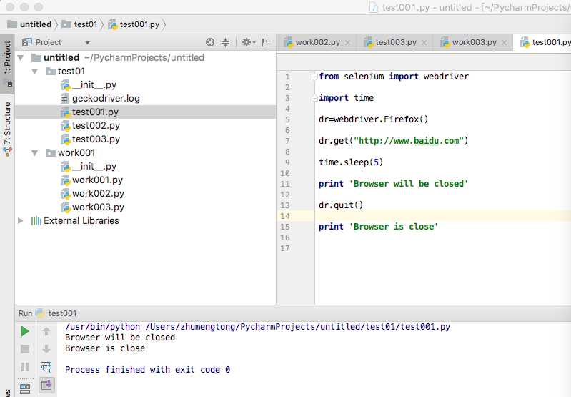
Task: Click untitled in the breadcrumb bar
Action: (x=30, y=24)
